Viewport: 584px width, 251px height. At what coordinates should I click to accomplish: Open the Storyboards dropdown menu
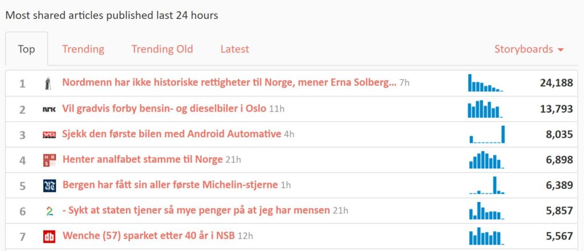529,49
